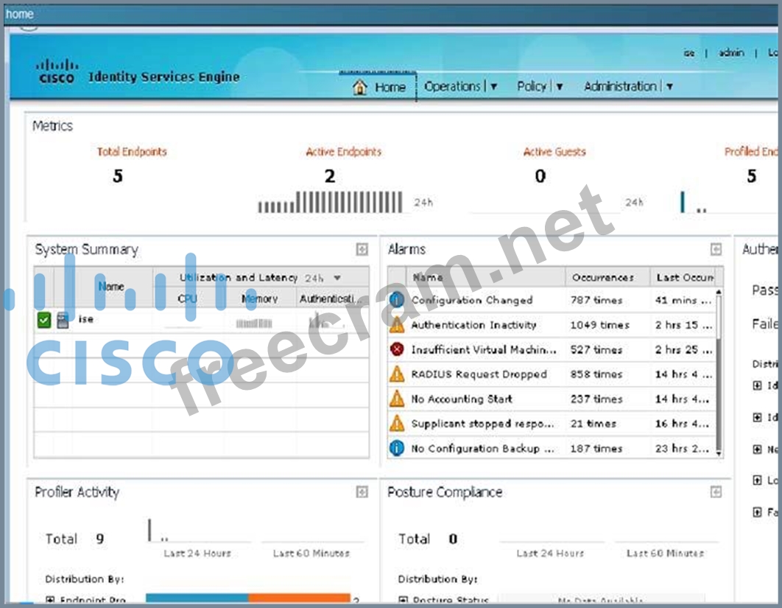Toggle the green check next to ise
Viewport: 782px width, 608px height.
44,319
